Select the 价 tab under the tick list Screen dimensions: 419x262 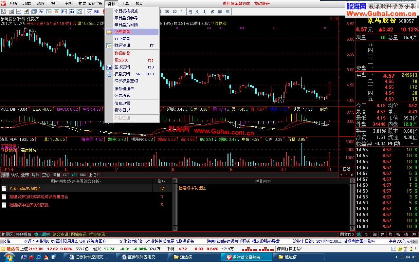367,234
